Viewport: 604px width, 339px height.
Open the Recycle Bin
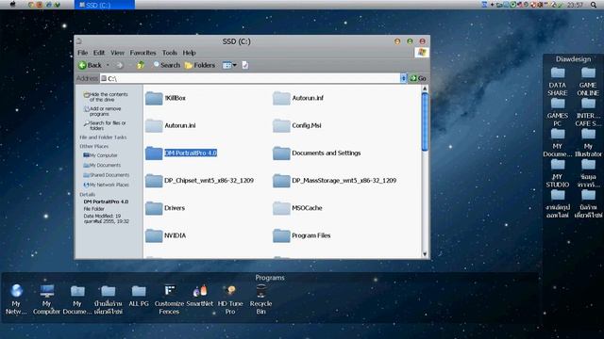[x=260, y=299]
